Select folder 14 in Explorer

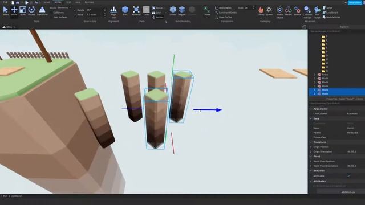pos(325,71)
